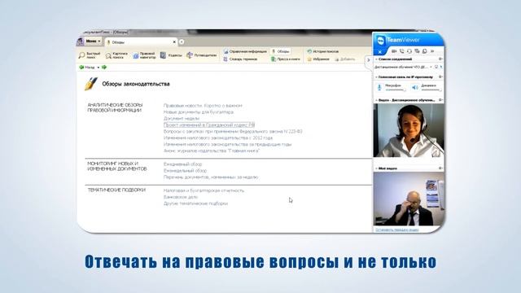Viewport: 521px width, 293px height.
Task: Click the link below my video
Action: coord(396,230)
